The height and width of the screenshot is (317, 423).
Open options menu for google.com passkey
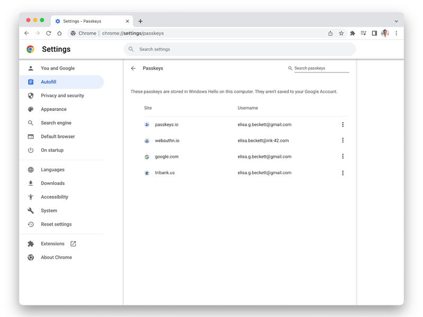click(x=343, y=156)
